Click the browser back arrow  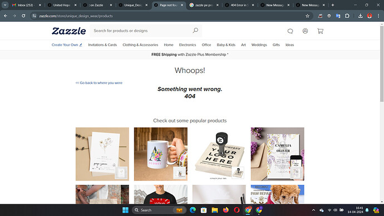click(6, 16)
